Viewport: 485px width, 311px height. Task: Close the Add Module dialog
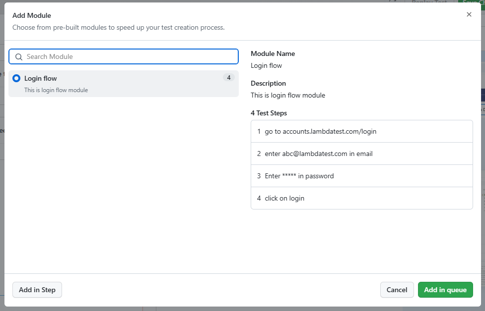click(469, 14)
